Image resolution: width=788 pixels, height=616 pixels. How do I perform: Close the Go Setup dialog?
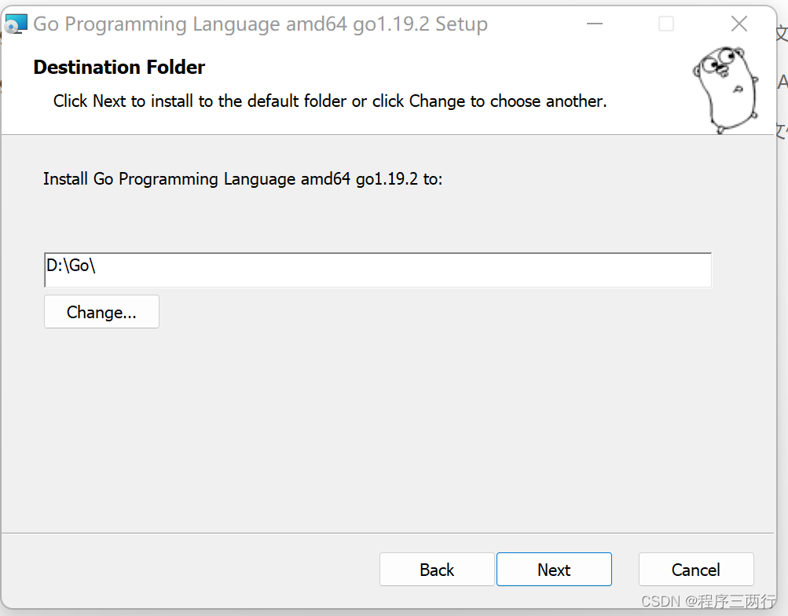739,24
